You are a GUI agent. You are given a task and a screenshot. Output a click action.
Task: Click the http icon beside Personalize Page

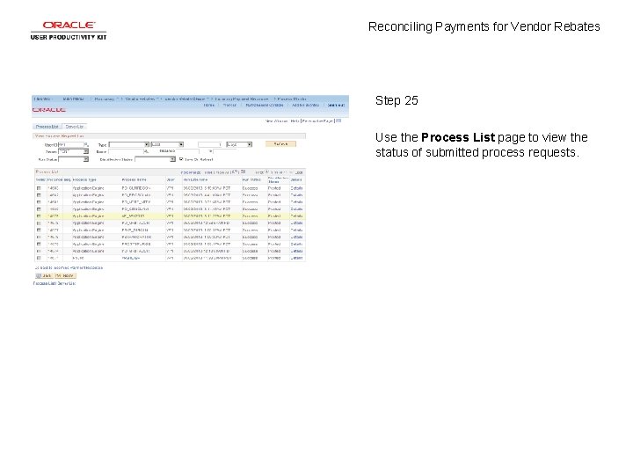coord(338,121)
